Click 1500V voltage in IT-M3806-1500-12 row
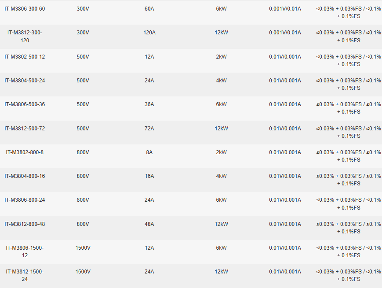Viewport: 382px width, 288px height. (x=83, y=248)
